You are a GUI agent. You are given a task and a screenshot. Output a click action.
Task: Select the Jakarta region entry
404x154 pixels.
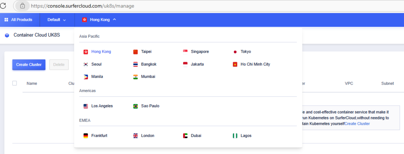pos(197,64)
